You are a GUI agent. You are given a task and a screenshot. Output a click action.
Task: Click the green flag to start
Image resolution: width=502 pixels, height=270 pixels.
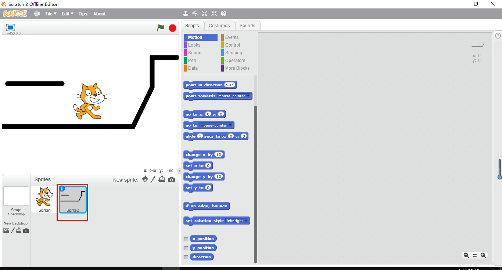(x=161, y=28)
